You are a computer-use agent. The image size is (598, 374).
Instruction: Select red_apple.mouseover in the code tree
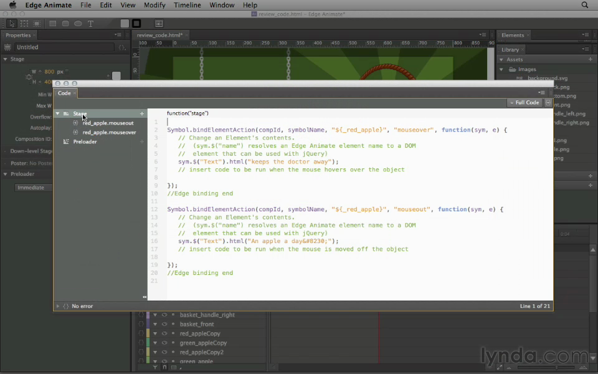coord(109,132)
